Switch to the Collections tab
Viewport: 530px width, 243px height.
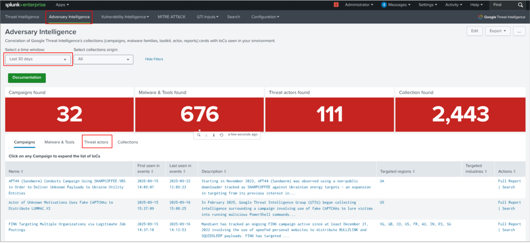128,142
